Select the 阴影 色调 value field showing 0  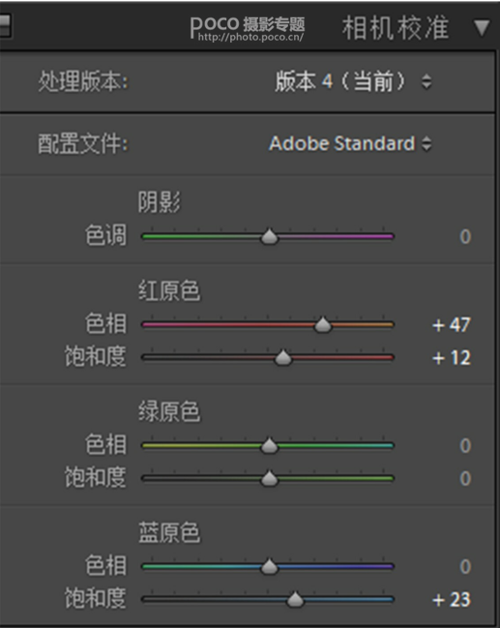tap(465, 236)
